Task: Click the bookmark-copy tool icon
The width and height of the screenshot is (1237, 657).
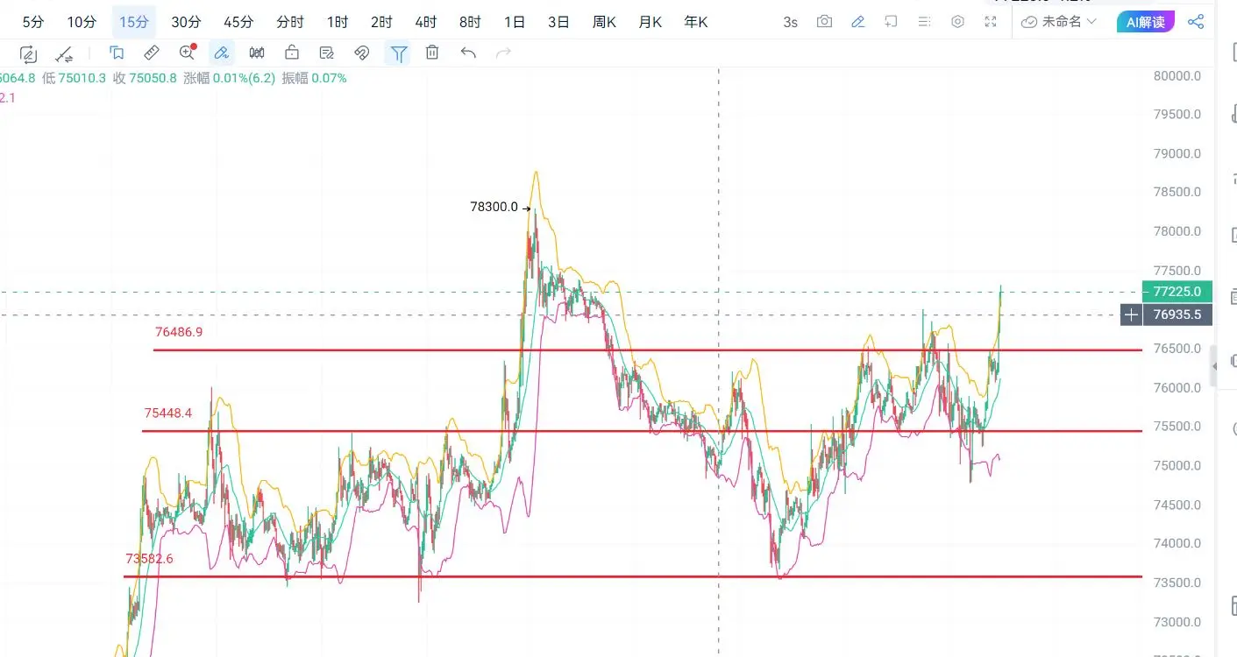Action: coord(117,53)
